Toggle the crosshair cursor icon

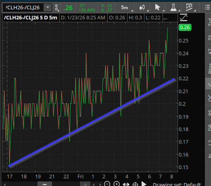tap(135, 184)
